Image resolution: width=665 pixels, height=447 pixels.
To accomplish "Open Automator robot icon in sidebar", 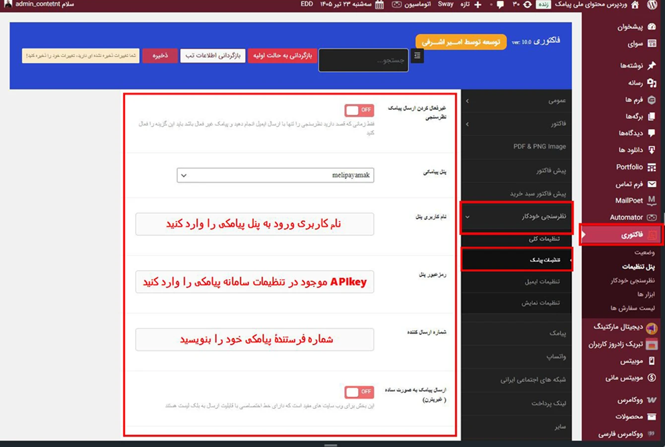I will click(652, 218).
